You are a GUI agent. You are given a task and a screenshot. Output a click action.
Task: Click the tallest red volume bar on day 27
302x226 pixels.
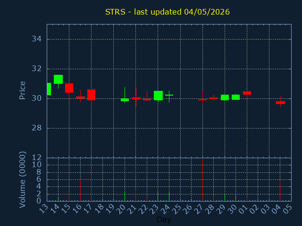tap(202, 180)
